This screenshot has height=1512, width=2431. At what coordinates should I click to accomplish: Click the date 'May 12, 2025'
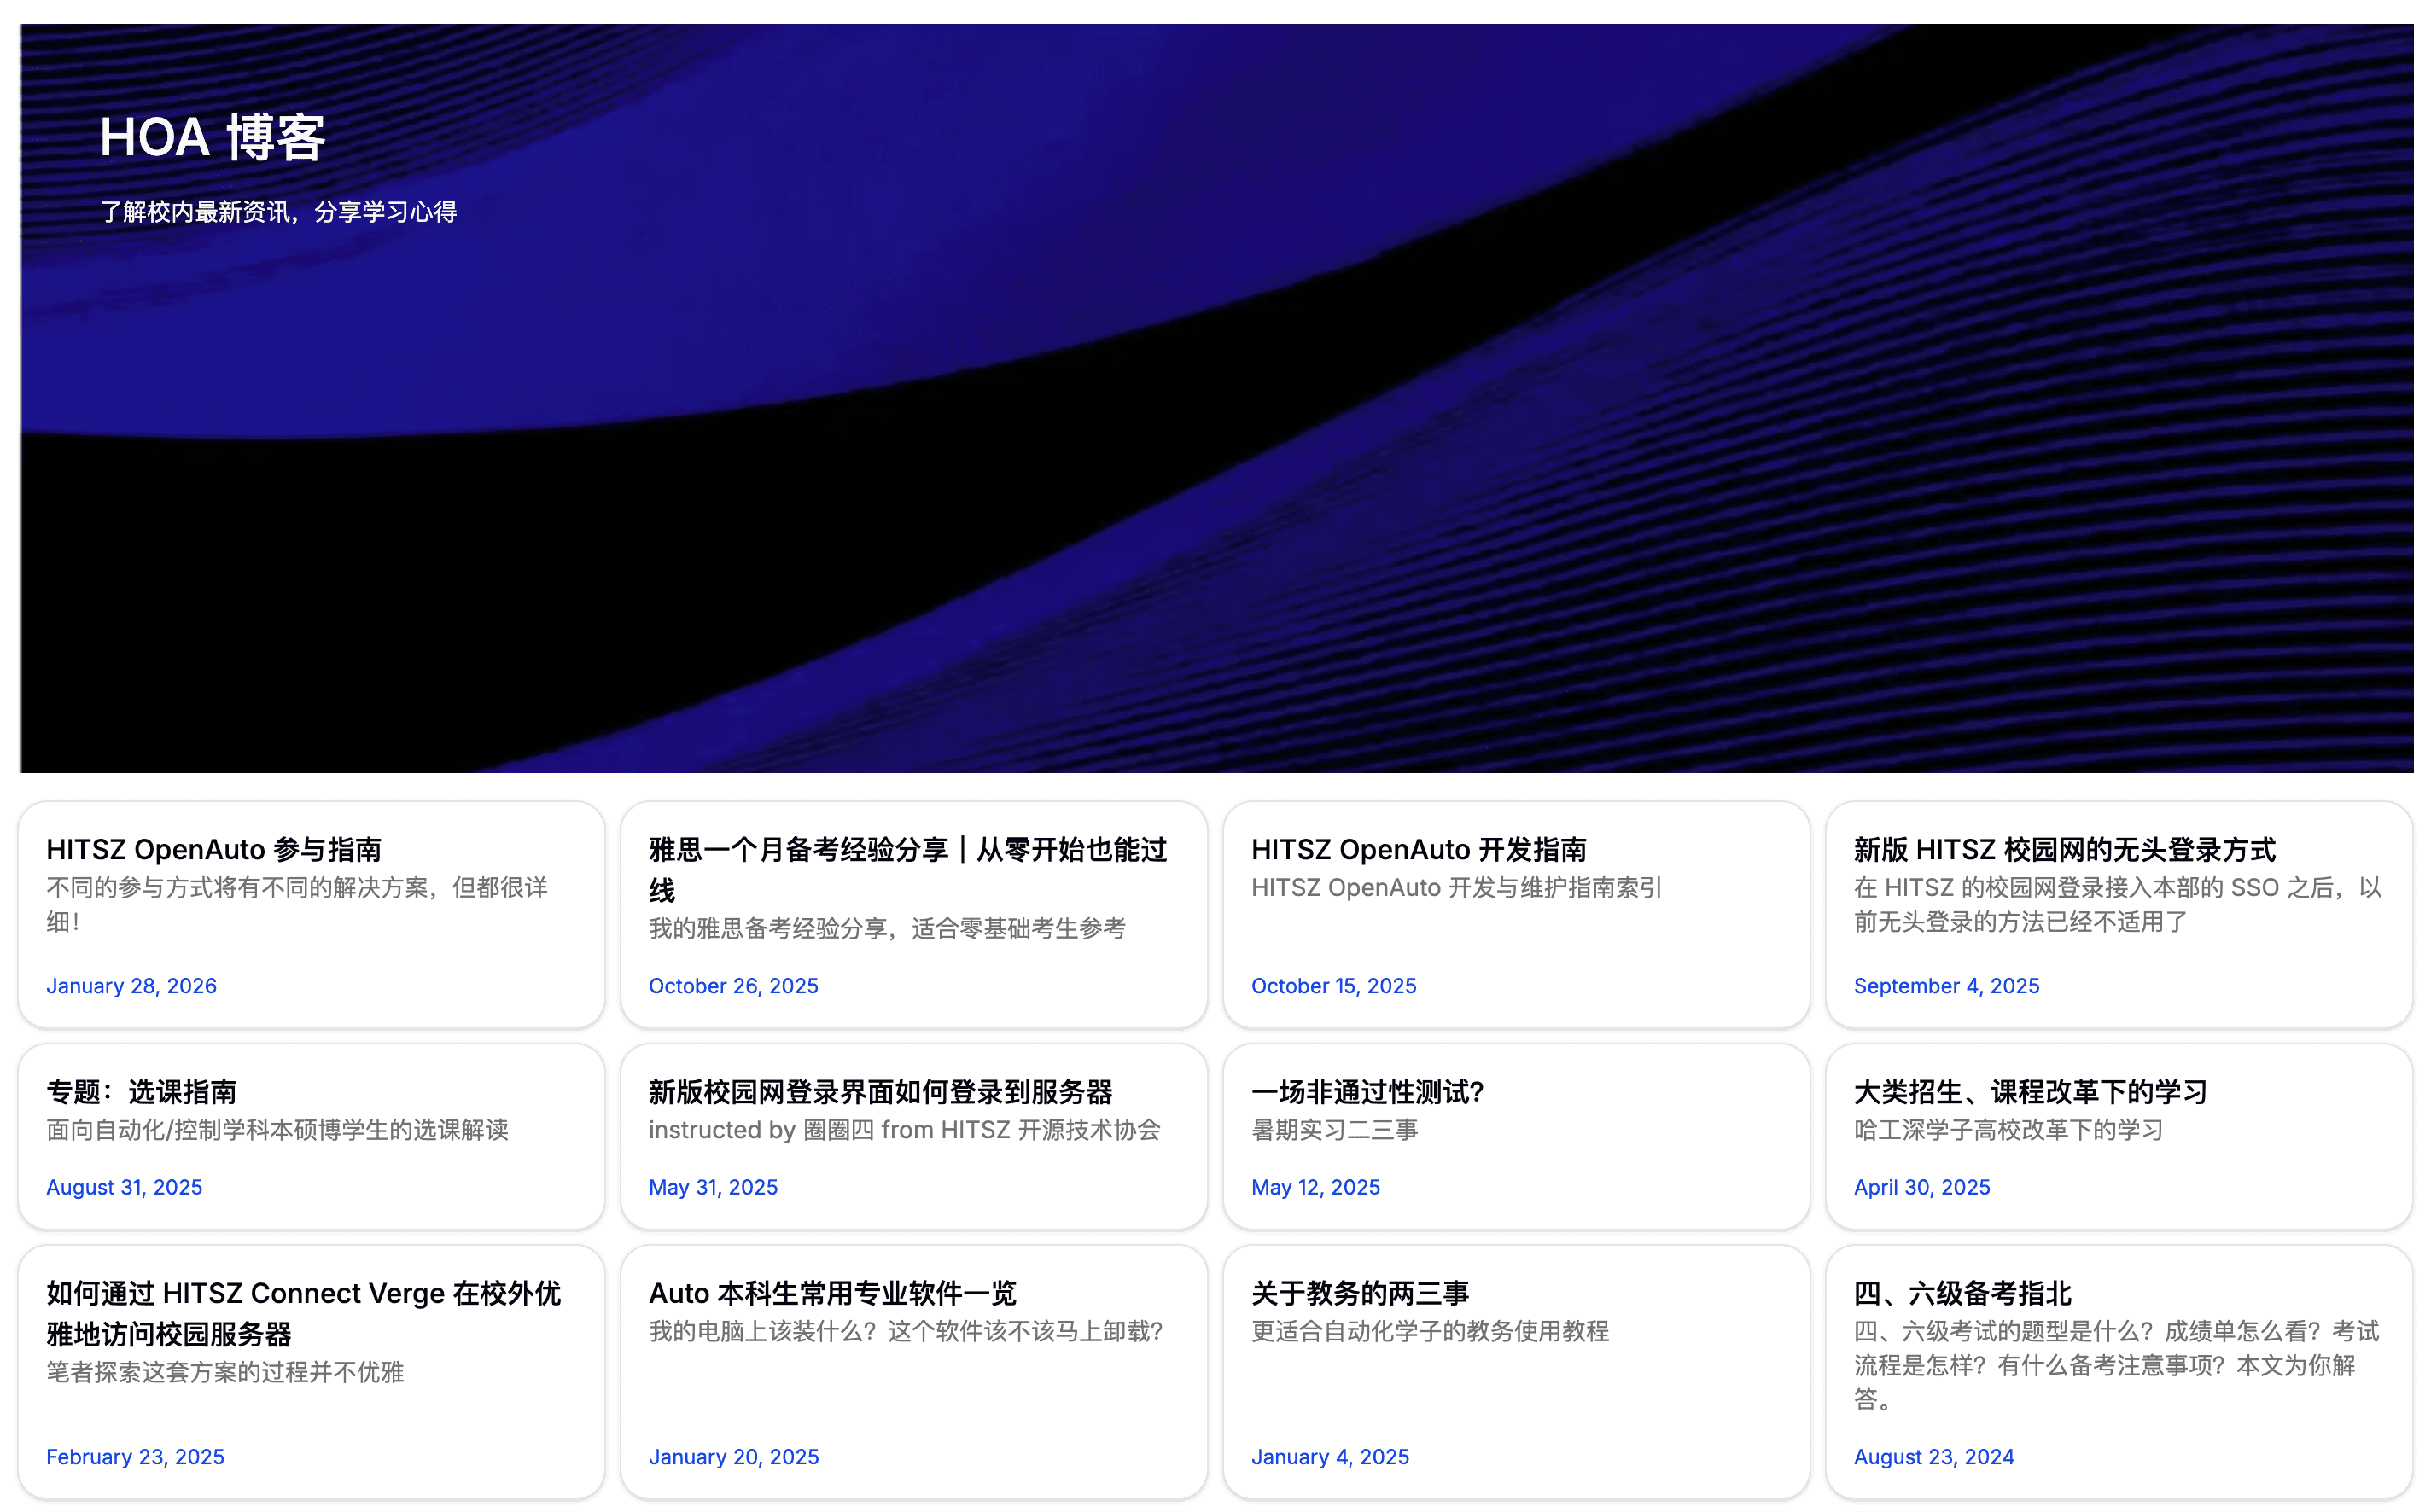(1315, 1187)
